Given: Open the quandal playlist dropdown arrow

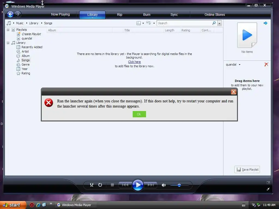Looking at the screenshot, I should coord(240,65).
